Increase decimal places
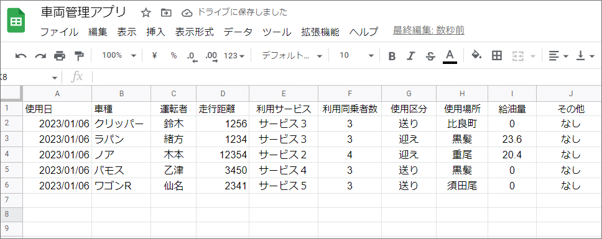Viewport: 602px width, 239px height. pos(211,56)
